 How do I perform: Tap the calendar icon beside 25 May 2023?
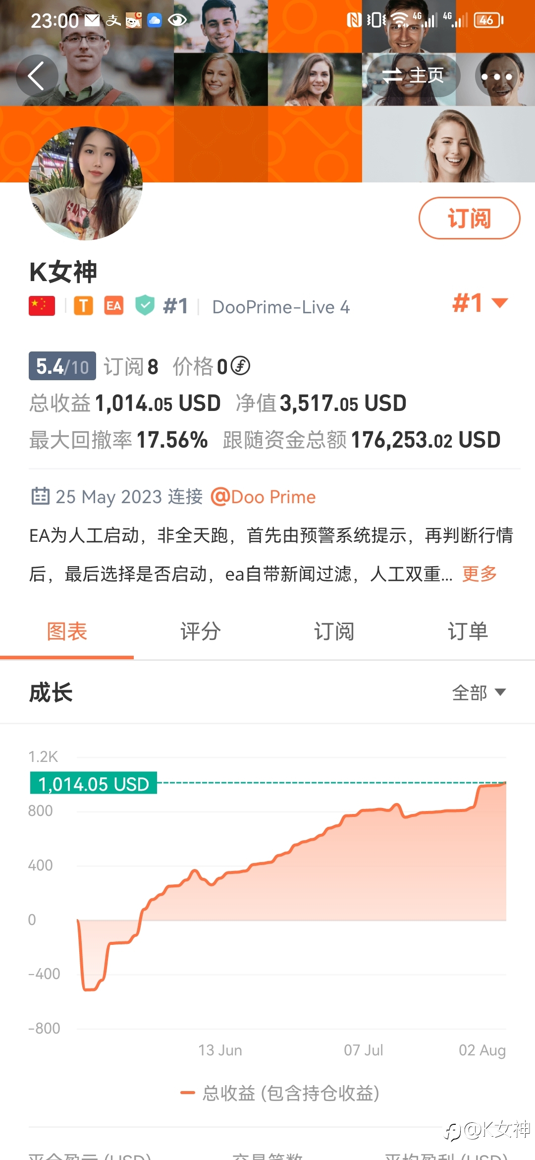point(41,496)
